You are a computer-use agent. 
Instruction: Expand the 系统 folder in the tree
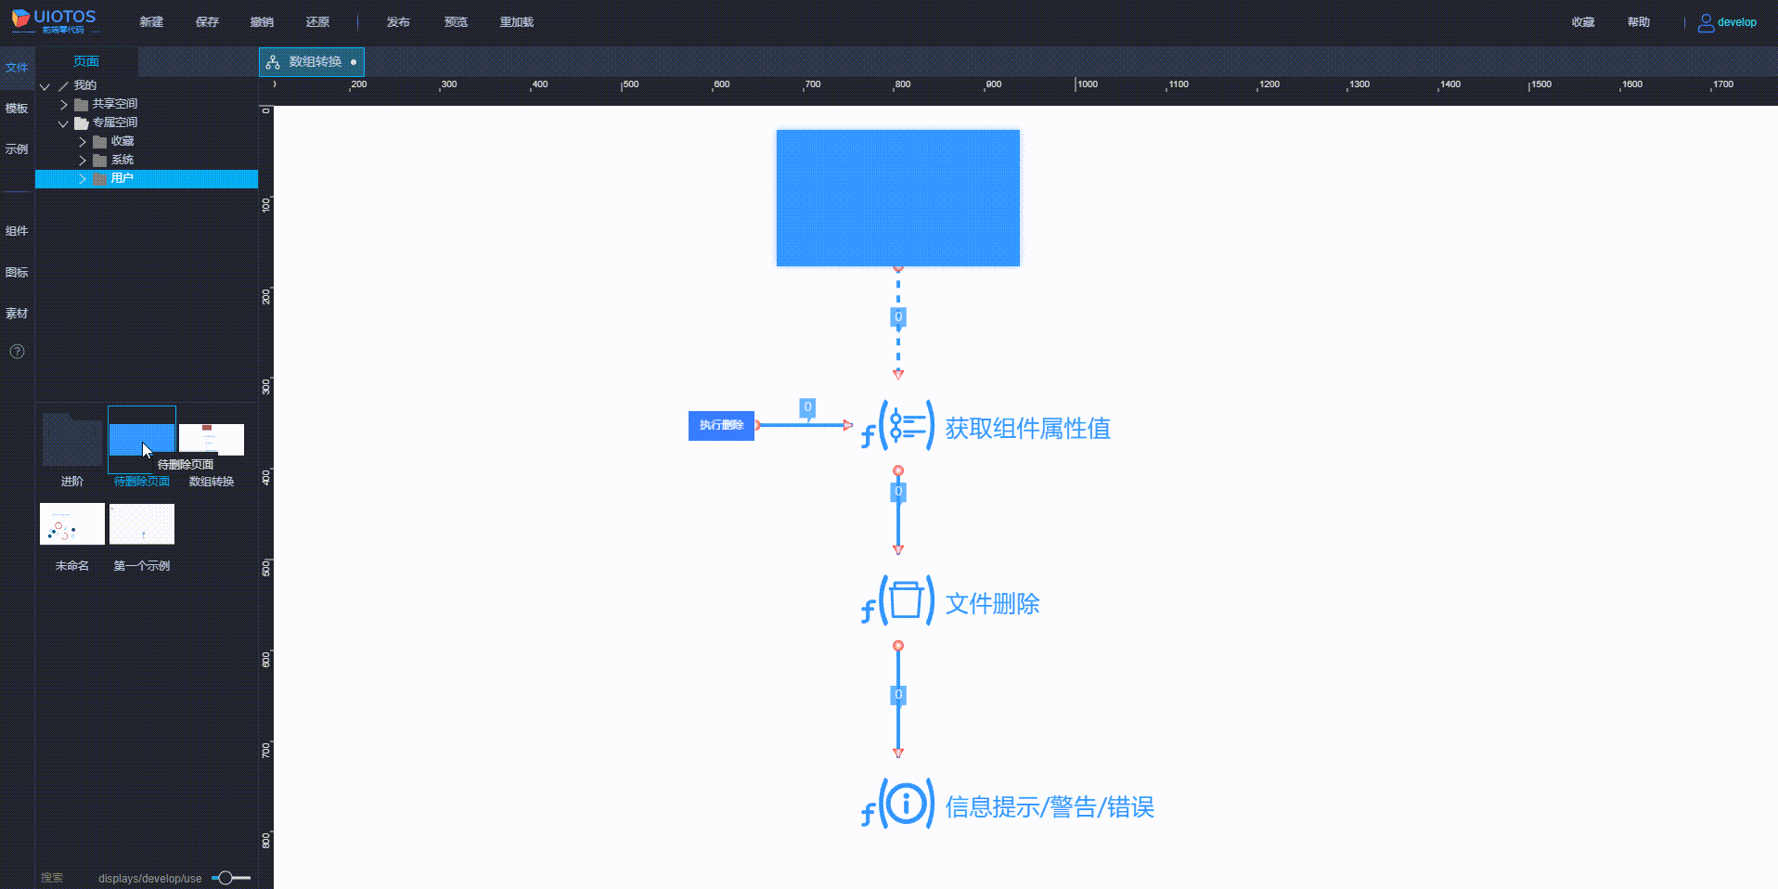83,160
